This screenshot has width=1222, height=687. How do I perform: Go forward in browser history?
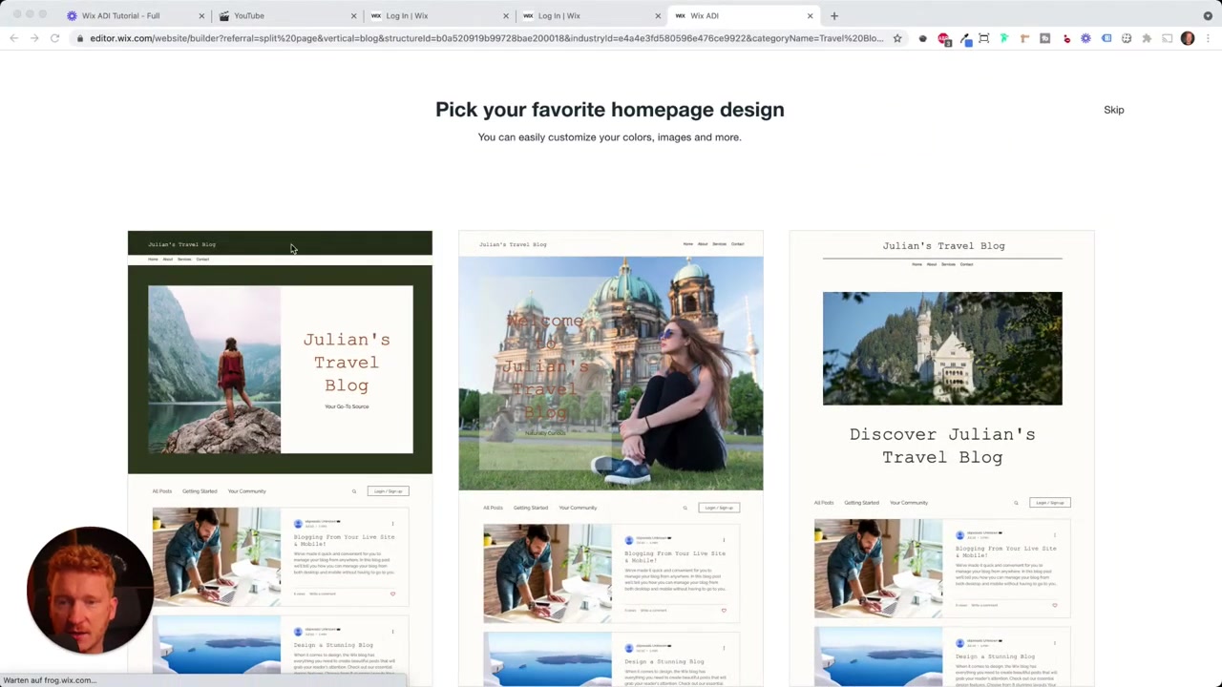point(34,38)
